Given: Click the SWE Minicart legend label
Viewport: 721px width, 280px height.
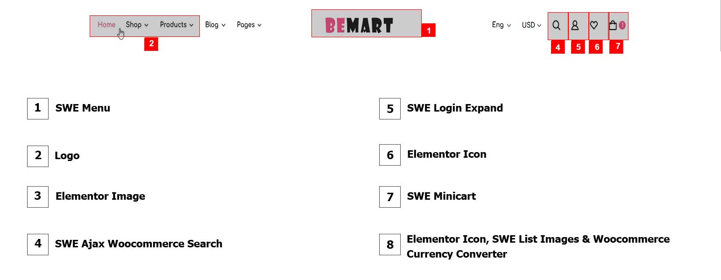Looking at the screenshot, I should pyautogui.click(x=441, y=196).
